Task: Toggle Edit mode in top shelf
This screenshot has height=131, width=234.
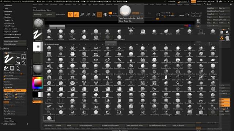Action: click(70, 15)
